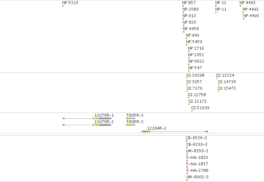Click the triangle glyph for NP:2089
264x182 pixels.
(183, 12)
